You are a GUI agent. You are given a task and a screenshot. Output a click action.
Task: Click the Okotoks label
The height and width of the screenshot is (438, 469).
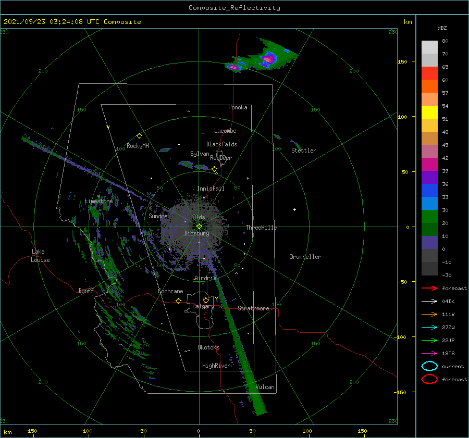click(x=208, y=347)
